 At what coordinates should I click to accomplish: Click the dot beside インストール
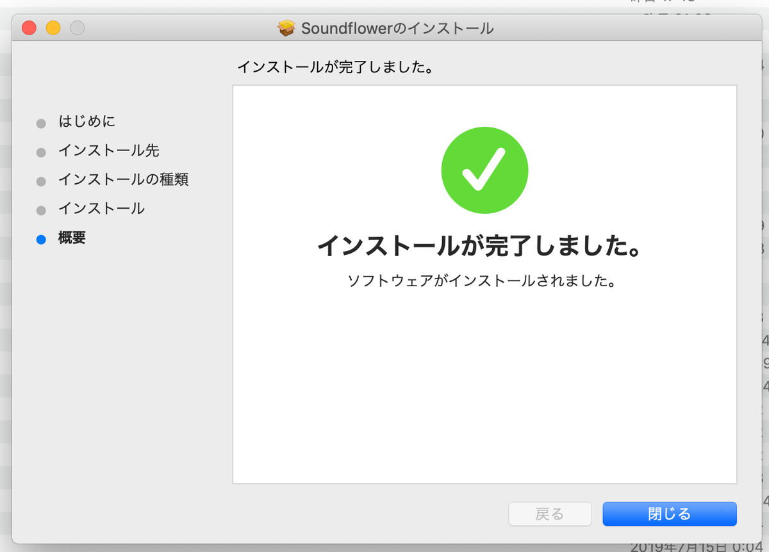click(40, 209)
